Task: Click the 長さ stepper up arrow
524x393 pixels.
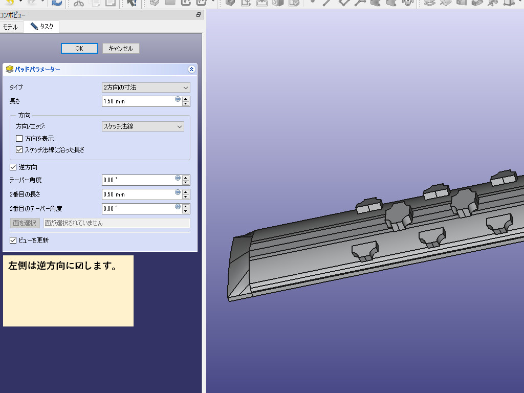Action: tap(186, 99)
